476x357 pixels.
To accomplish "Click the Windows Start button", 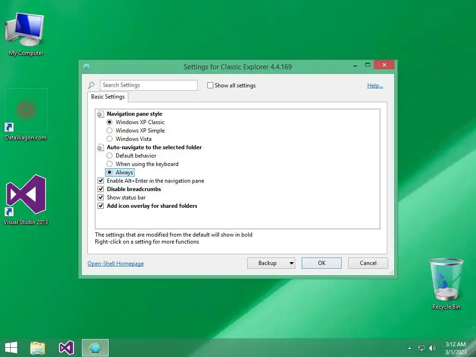I will pos(11,348).
